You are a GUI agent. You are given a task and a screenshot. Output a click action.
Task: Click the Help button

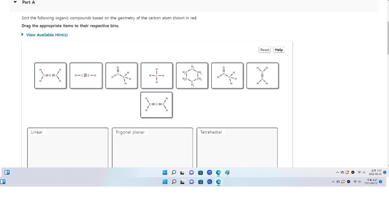click(x=278, y=50)
